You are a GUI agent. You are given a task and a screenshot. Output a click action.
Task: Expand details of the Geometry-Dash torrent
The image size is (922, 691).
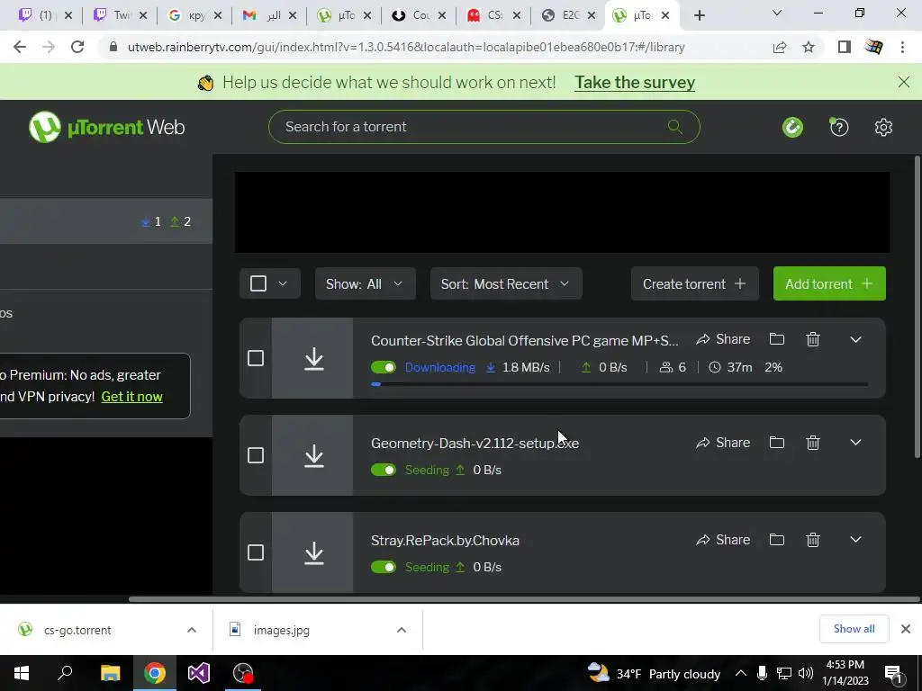point(855,443)
